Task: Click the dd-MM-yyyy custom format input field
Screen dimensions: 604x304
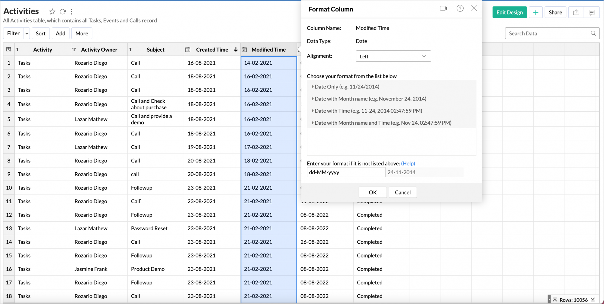Action: (346, 172)
